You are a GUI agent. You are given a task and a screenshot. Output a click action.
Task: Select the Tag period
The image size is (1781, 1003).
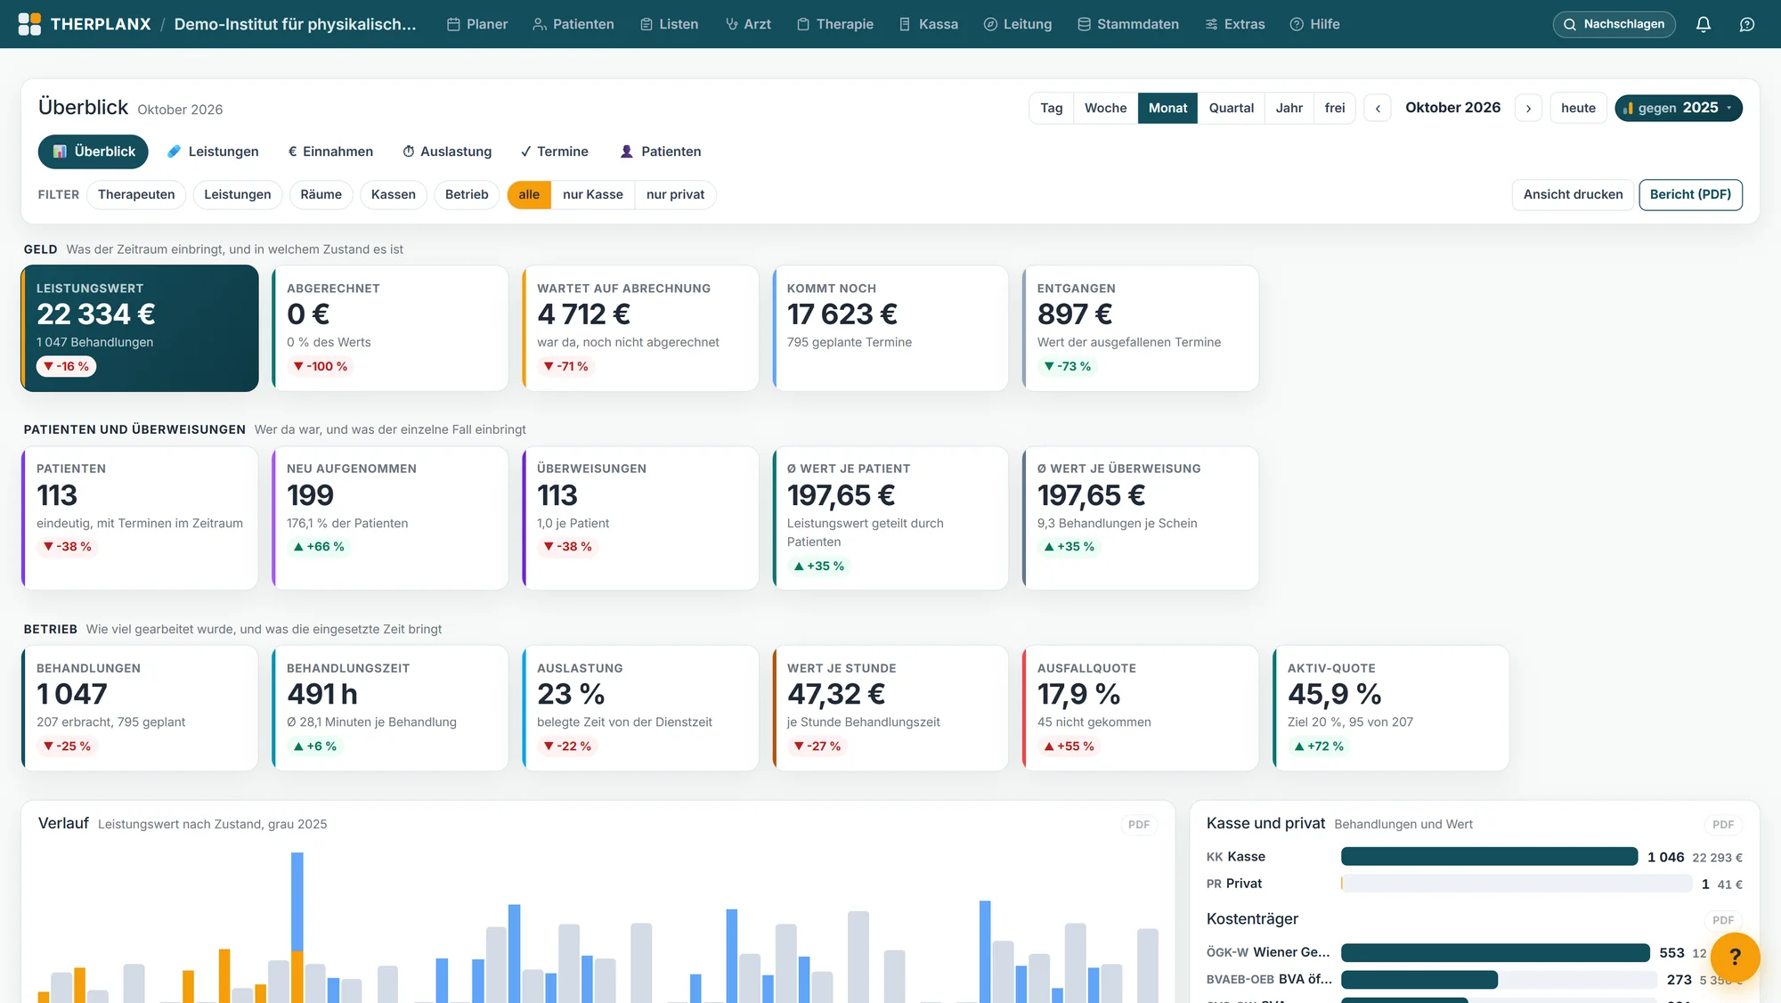(x=1052, y=108)
